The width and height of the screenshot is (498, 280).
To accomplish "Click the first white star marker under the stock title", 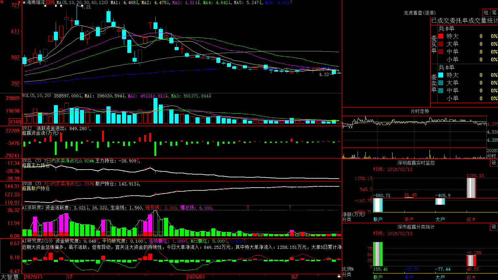I will tap(45, 6).
